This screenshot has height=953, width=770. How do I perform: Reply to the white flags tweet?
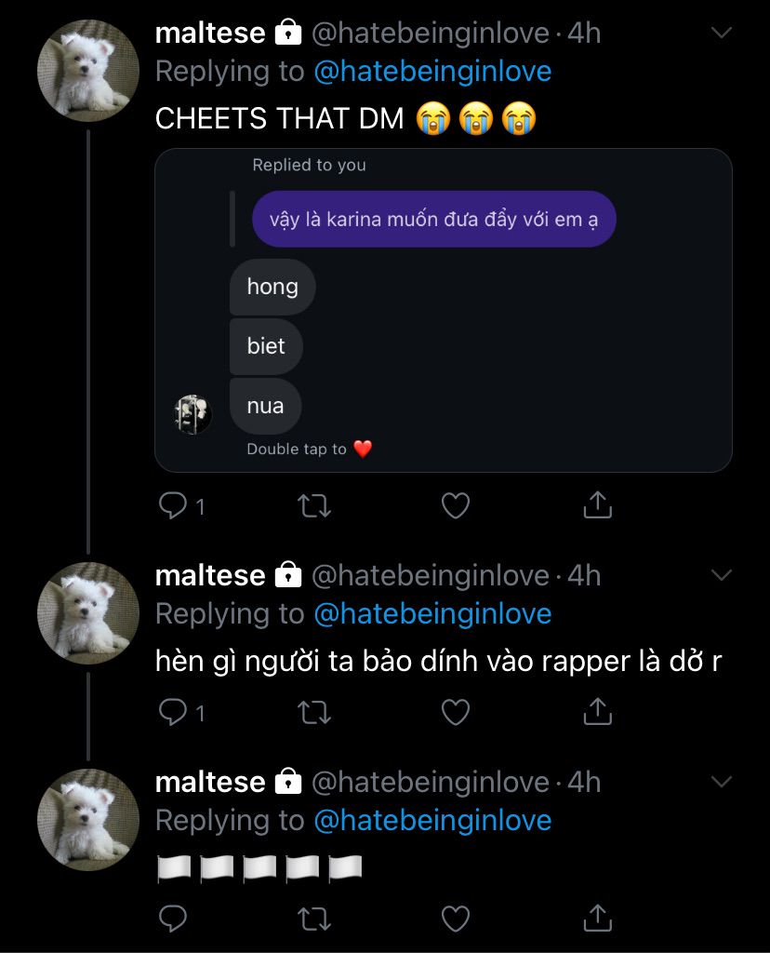click(174, 919)
